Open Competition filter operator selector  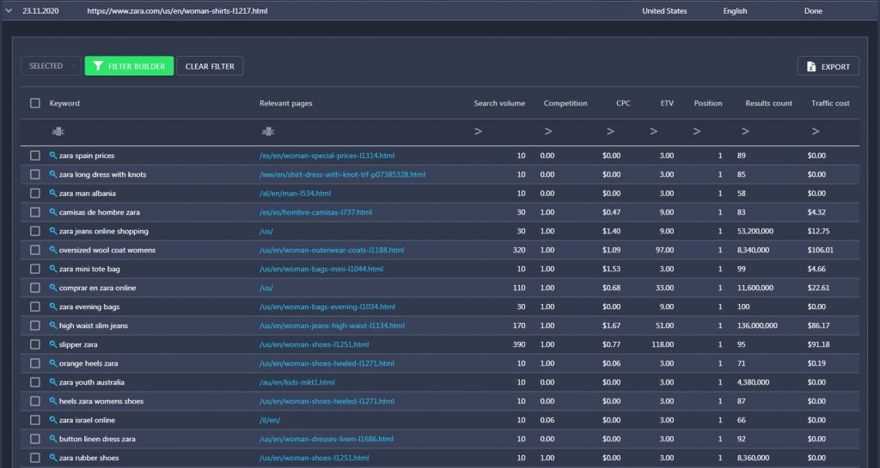548,131
